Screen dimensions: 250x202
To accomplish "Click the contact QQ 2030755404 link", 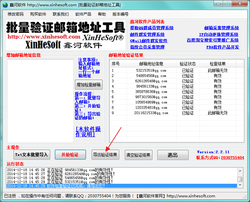I will coord(232,158).
